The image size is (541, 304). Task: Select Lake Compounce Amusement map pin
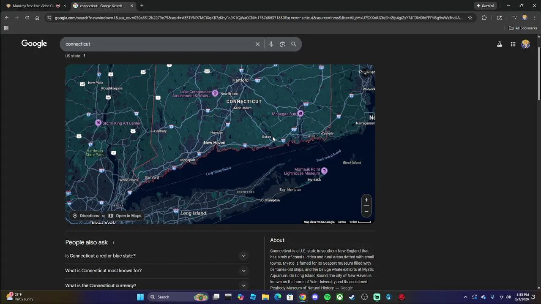point(215,93)
